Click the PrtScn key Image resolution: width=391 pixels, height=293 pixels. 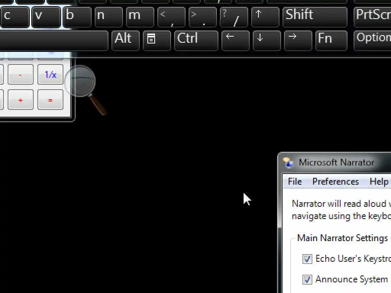click(373, 17)
